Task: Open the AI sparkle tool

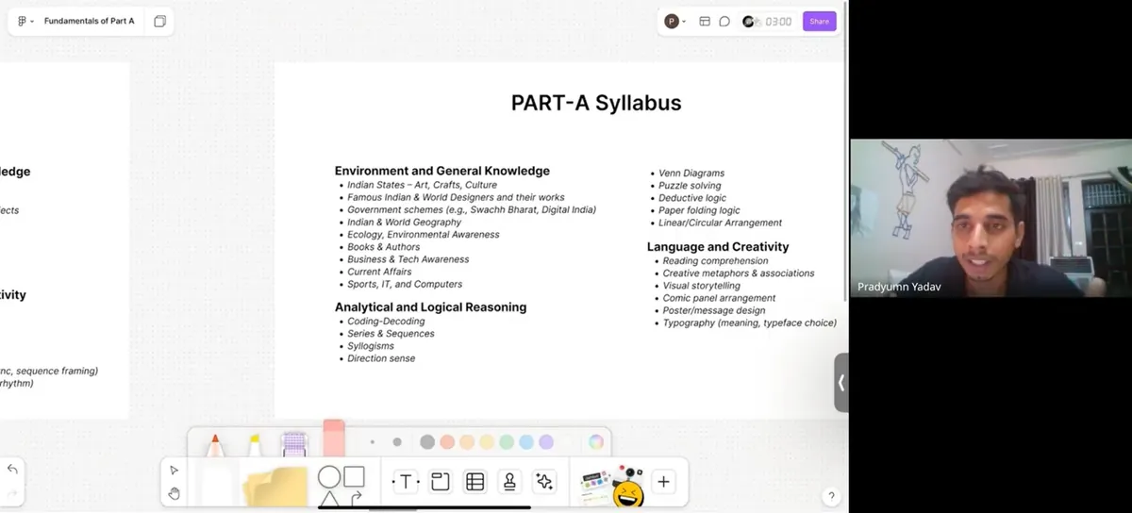Action: click(x=544, y=482)
